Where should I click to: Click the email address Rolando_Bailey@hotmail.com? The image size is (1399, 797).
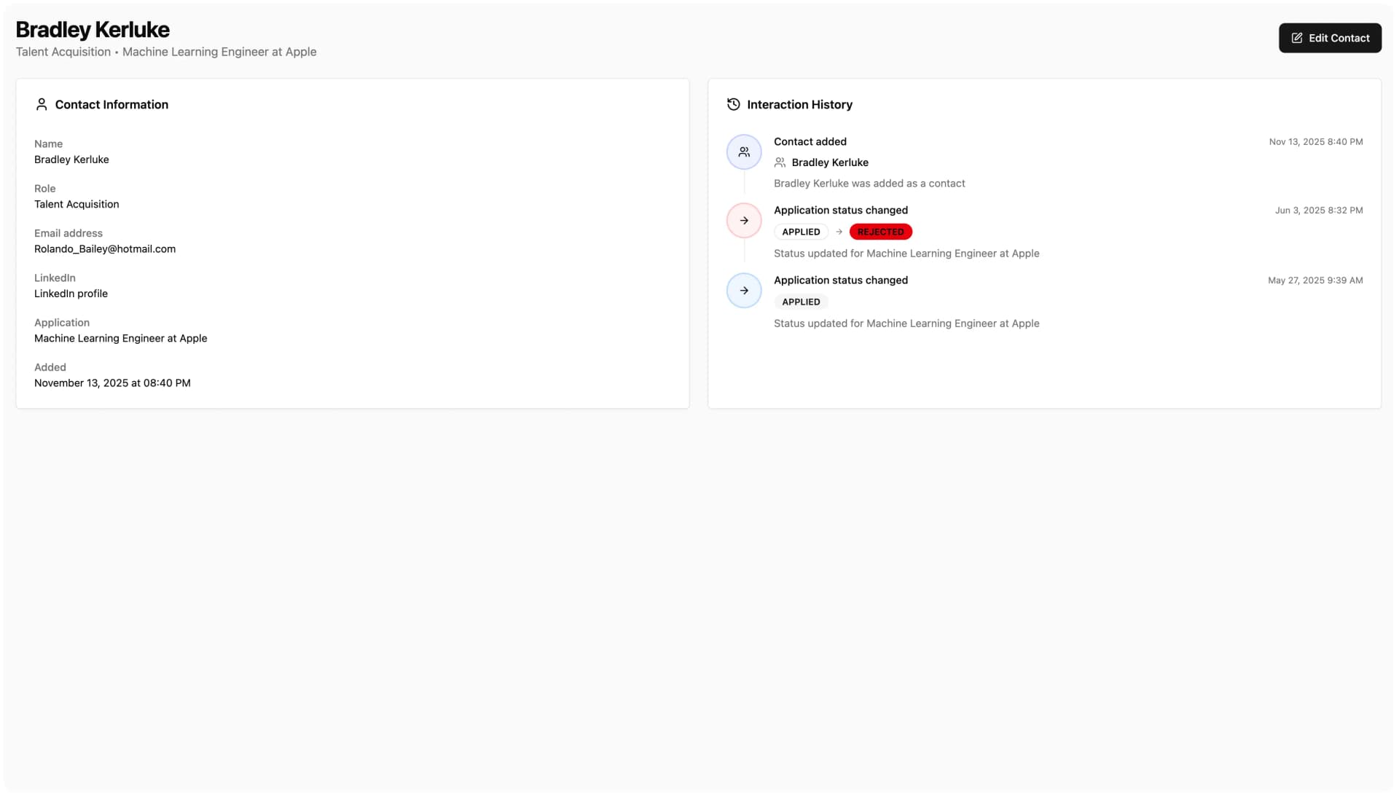(104, 248)
